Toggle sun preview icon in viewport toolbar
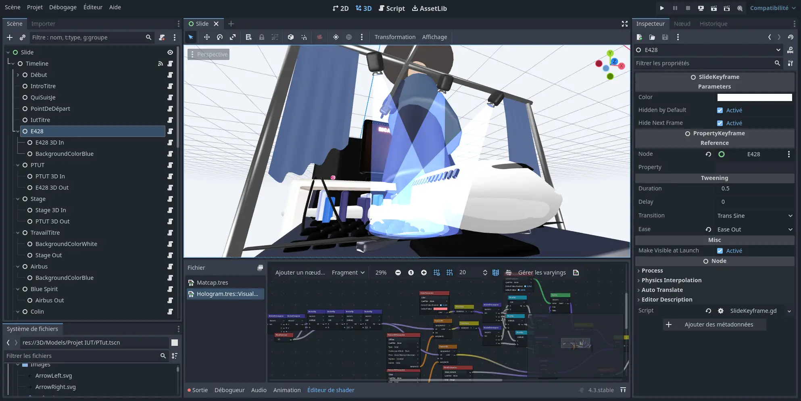 tap(336, 37)
